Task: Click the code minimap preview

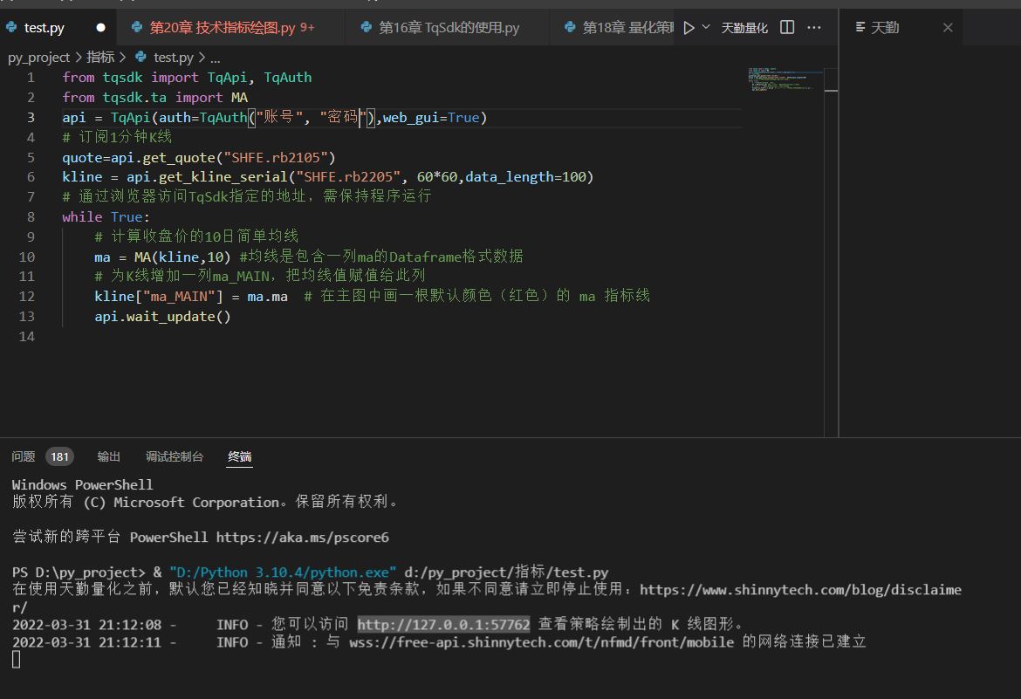Action: (785, 79)
